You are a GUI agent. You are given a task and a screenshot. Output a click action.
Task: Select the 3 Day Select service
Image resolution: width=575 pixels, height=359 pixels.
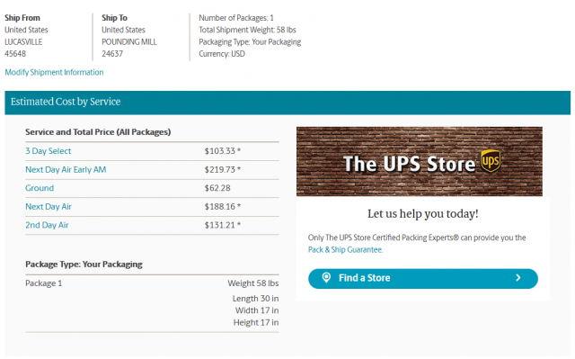point(48,151)
